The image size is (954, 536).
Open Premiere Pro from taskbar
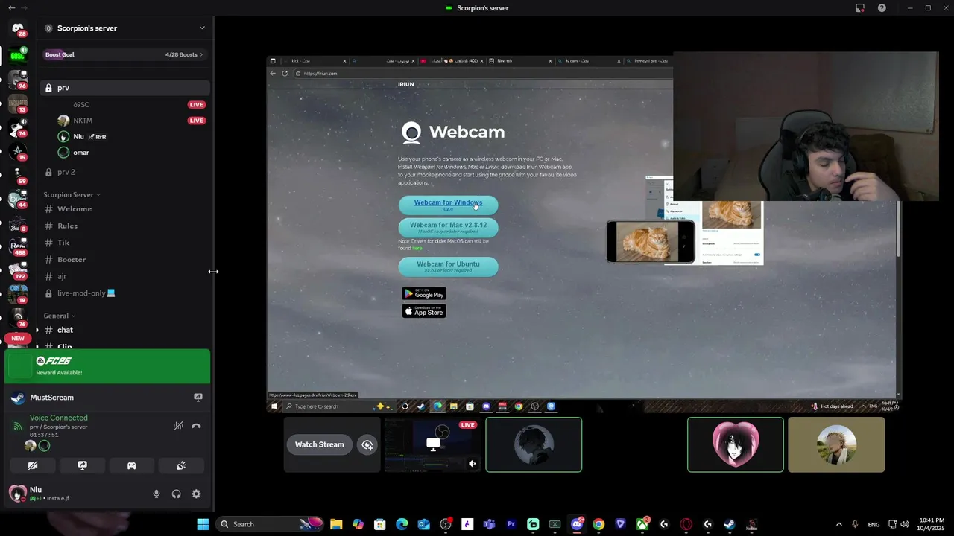coord(511,524)
